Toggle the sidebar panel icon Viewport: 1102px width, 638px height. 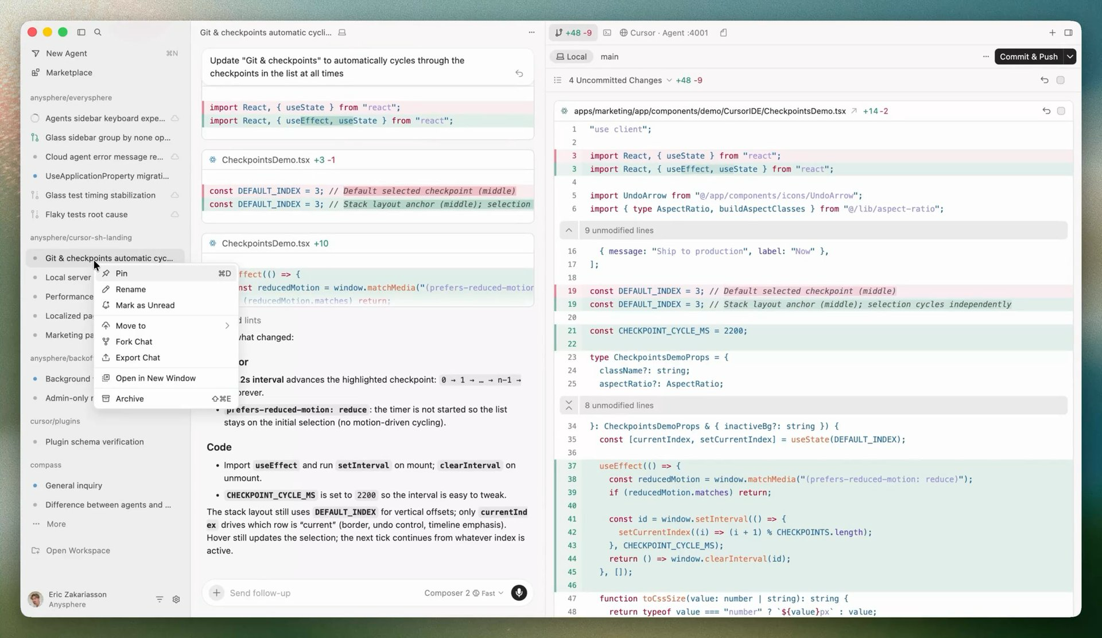(82, 32)
